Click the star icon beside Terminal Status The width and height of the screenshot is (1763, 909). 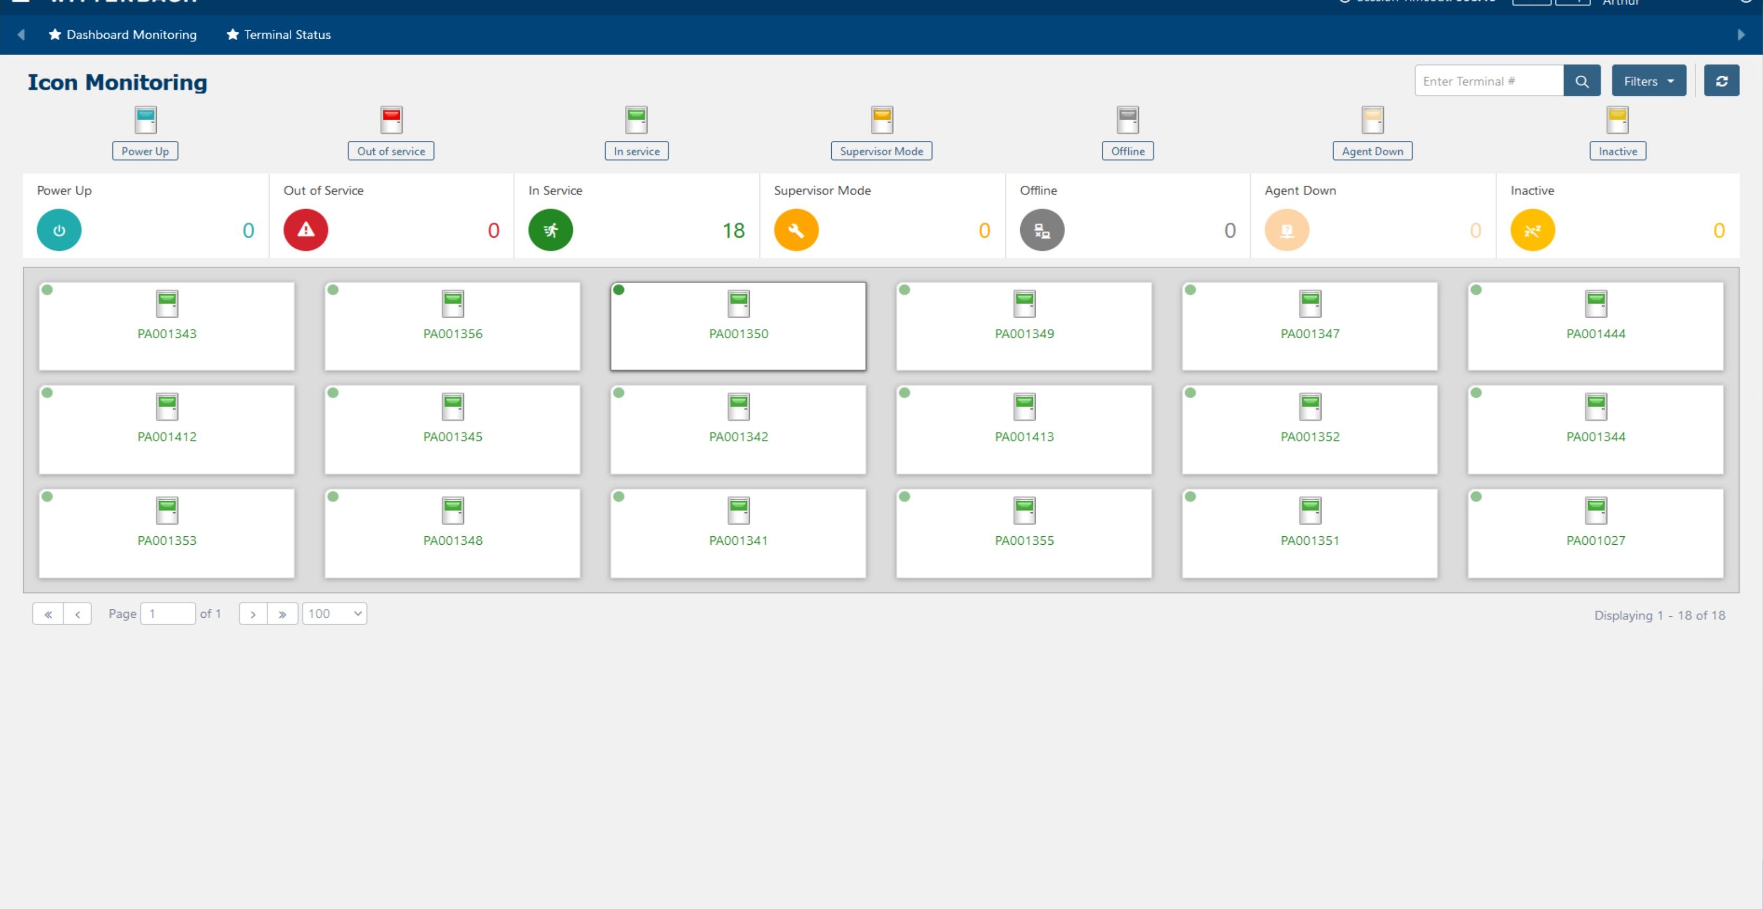(233, 34)
